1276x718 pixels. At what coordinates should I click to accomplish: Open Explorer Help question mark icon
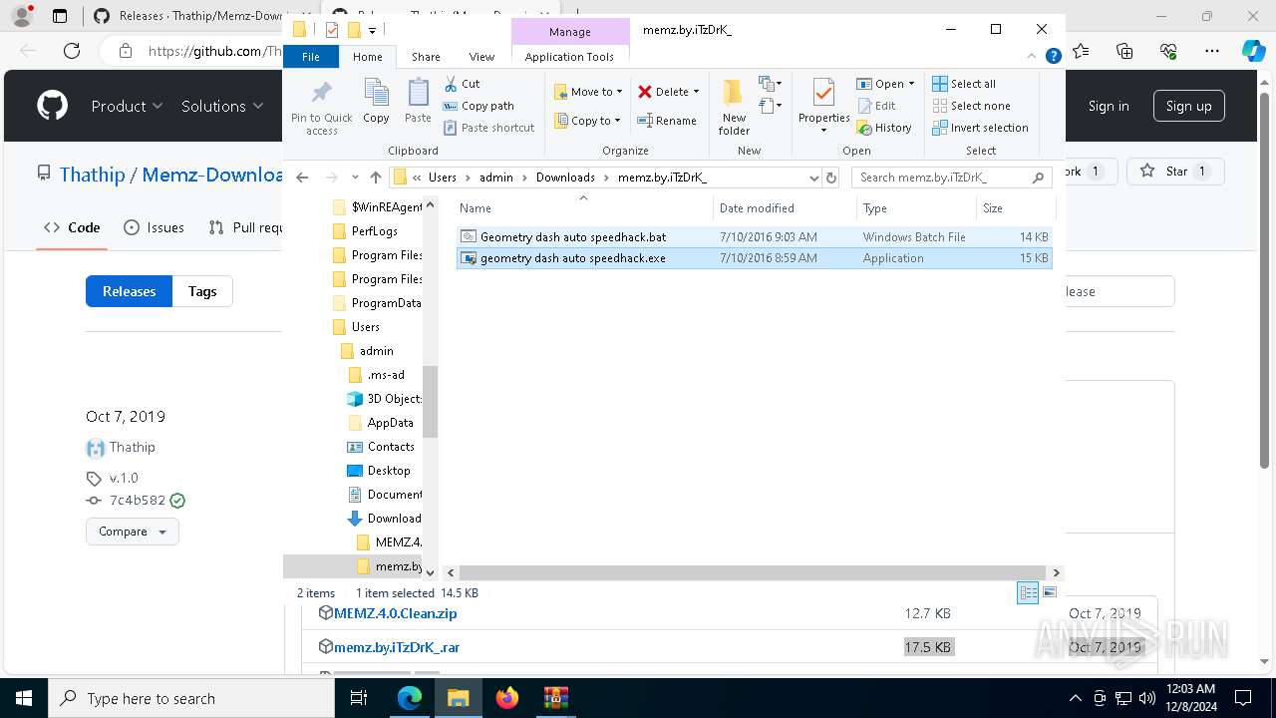pyautogui.click(x=1053, y=57)
